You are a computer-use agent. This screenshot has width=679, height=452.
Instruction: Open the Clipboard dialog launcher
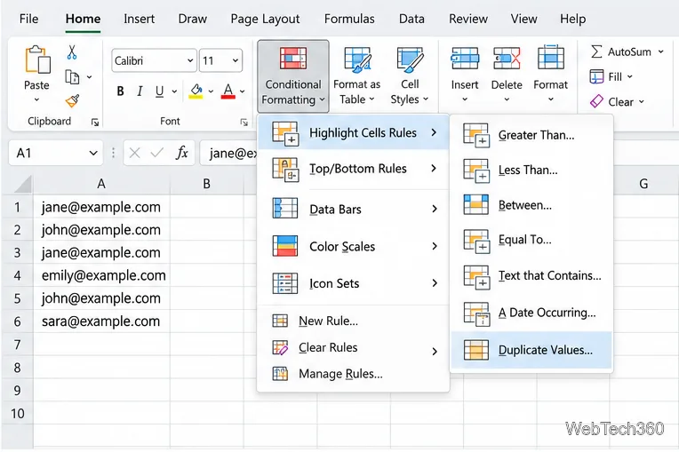(95, 123)
